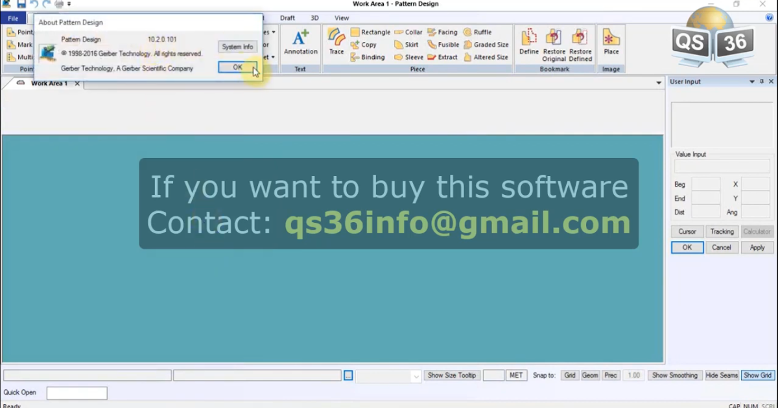Choose the Ruffle tool

point(477,32)
